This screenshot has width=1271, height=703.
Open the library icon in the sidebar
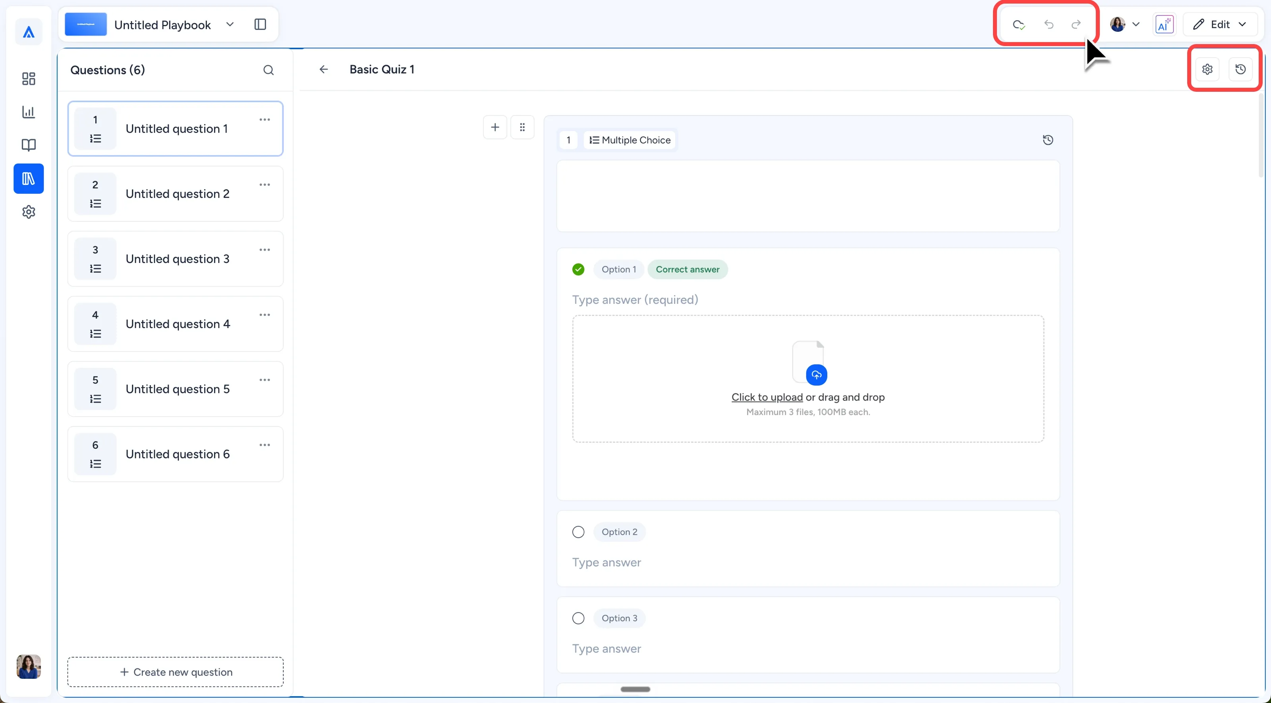pyautogui.click(x=29, y=179)
